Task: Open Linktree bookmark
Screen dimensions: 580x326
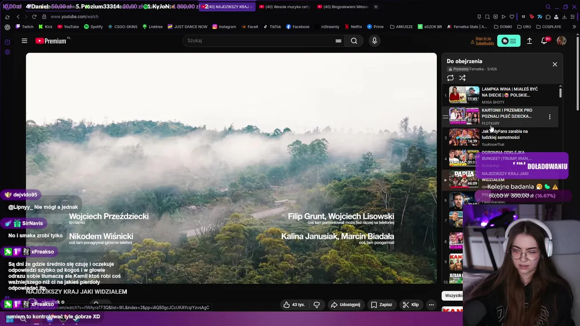Action: point(152,27)
